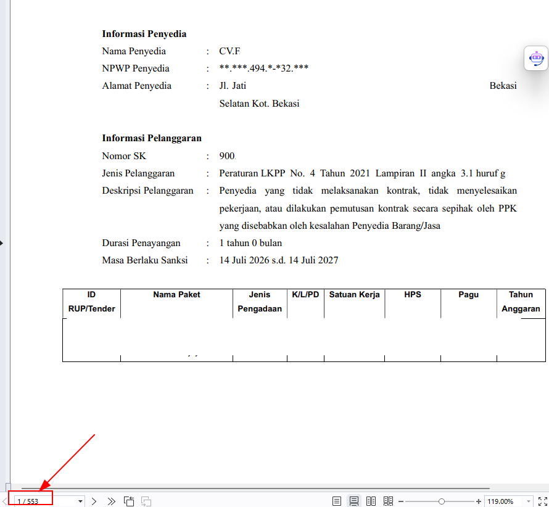Go to the next page

point(94,501)
